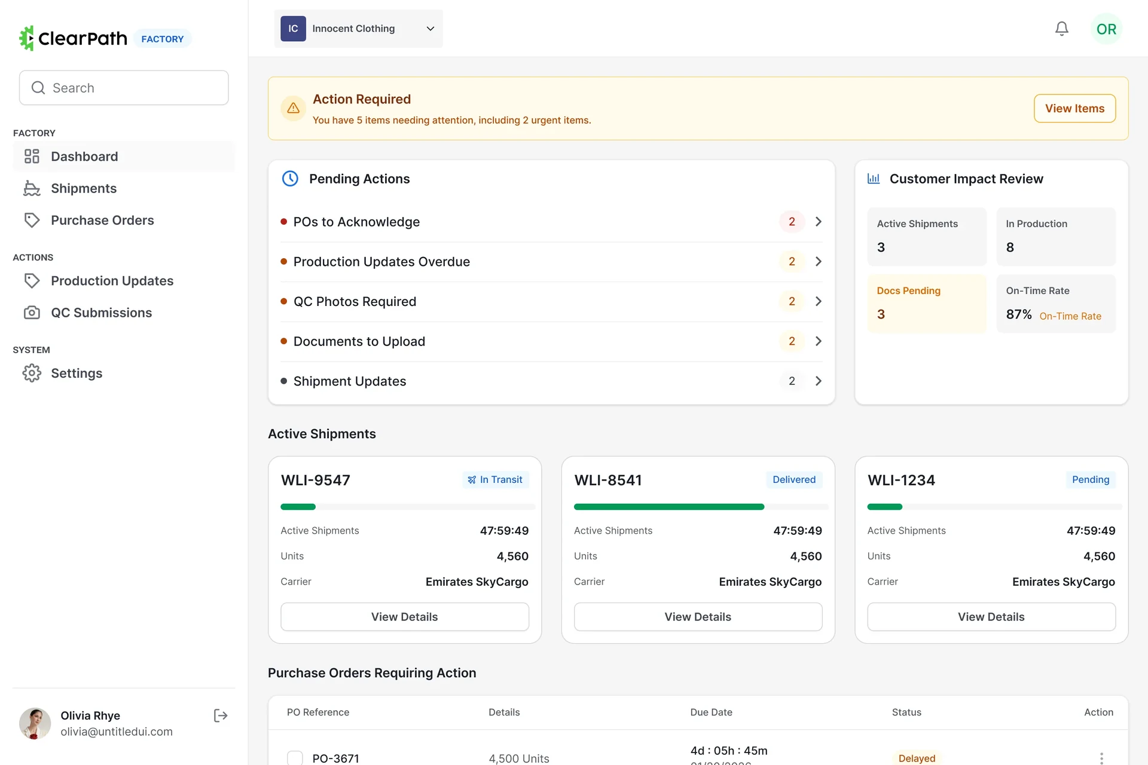Open Shipments in the sidebar
This screenshot has width=1148, height=765.
[x=124, y=188]
